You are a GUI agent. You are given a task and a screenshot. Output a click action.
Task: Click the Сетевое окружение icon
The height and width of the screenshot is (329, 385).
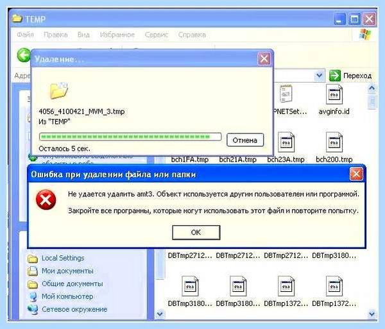[x=33, y=309]
